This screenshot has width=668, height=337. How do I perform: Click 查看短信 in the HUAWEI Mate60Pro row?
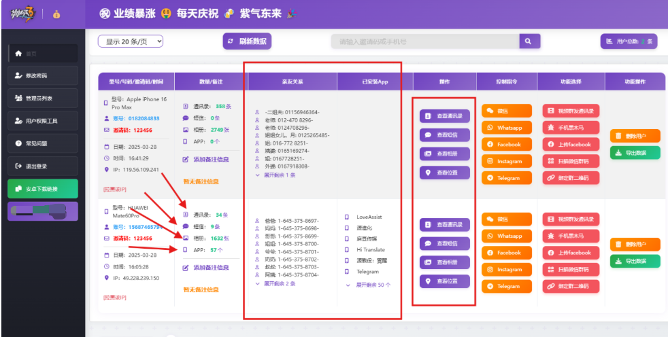[x=445, y=243]
